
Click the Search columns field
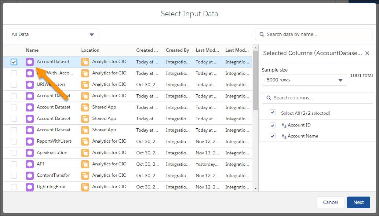click(x=317, y=98)
